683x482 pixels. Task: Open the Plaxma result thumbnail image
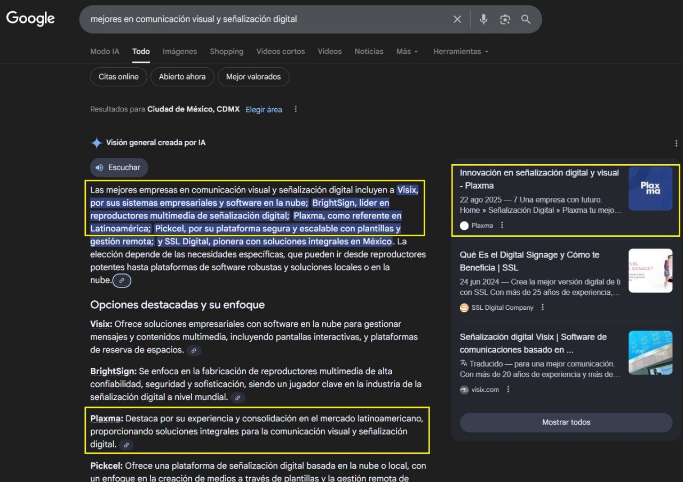650,189
